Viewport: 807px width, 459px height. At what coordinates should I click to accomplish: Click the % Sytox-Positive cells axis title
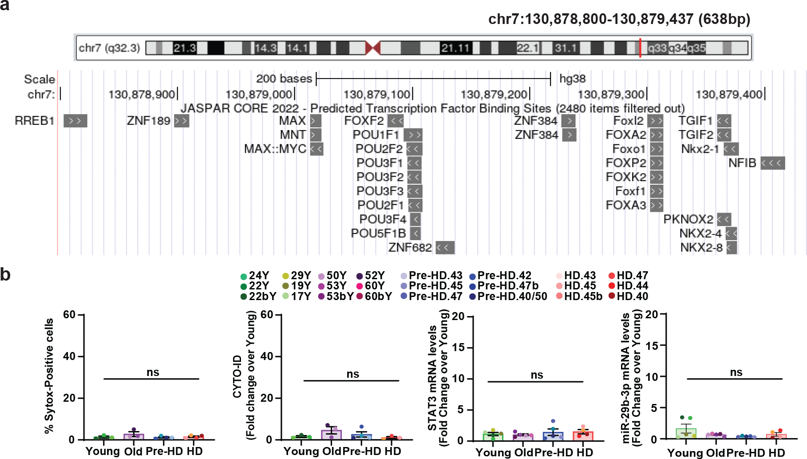[49, 376]
